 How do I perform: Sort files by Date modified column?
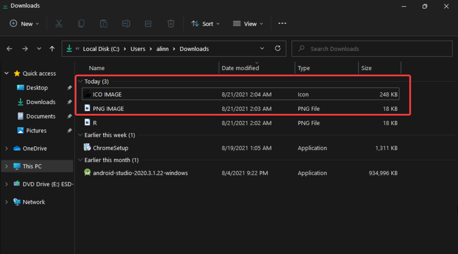[240, 68]
